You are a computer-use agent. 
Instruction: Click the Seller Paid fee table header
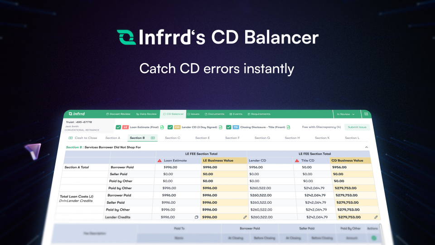307,228
